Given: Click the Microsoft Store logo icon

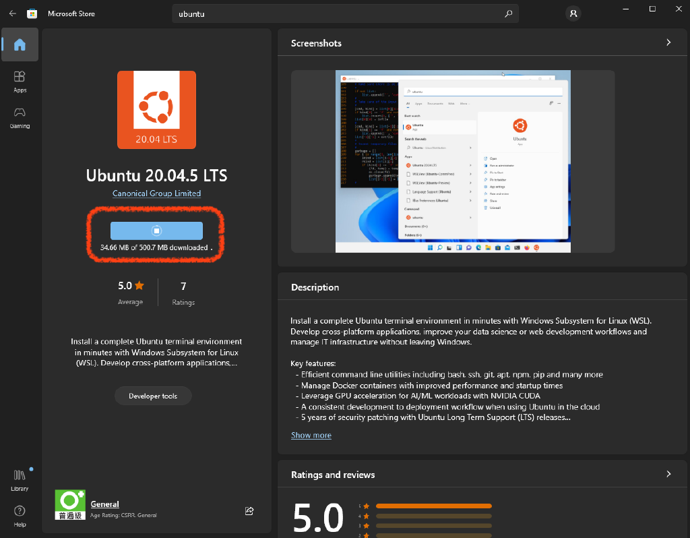Looking at the screenshot, I should (32, 13).
